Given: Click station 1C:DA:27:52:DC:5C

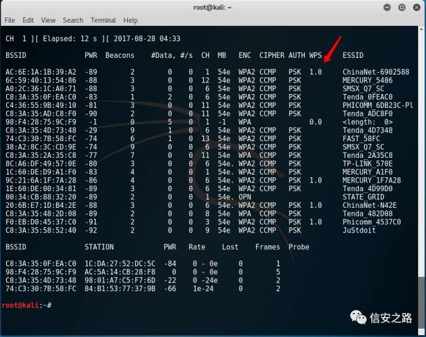Looking at the screenshot, I should point(120,264).
